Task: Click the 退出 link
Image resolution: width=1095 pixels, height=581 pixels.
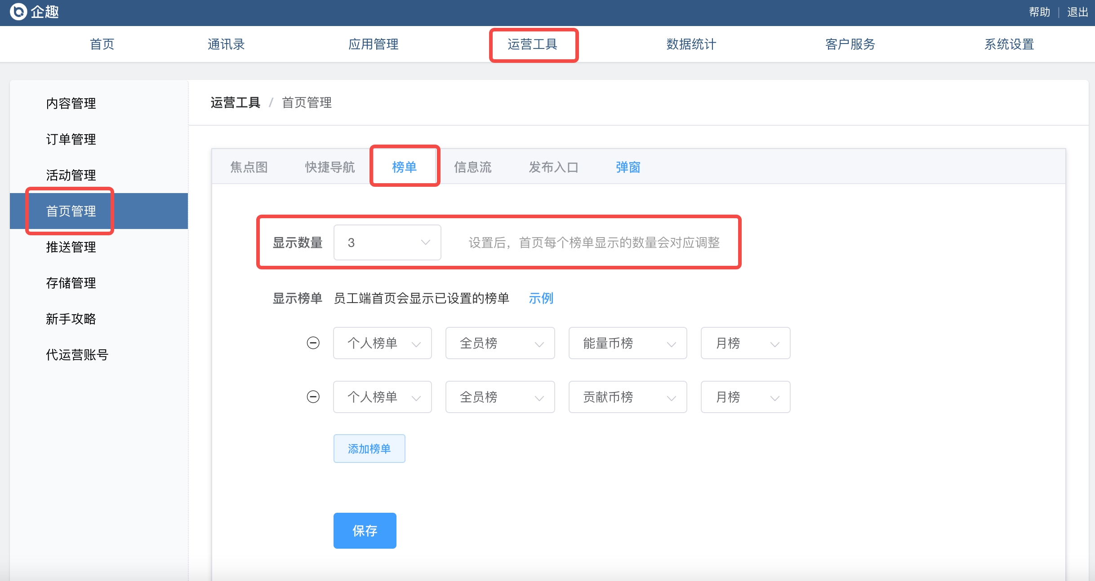Action: (x=1077, y=12)
